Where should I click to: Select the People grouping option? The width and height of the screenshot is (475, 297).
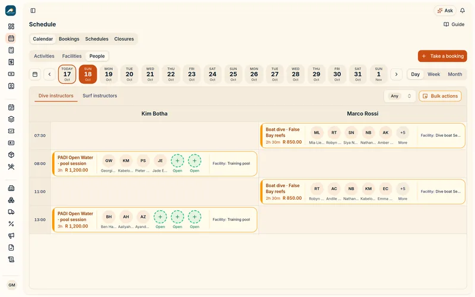point(97,56)
